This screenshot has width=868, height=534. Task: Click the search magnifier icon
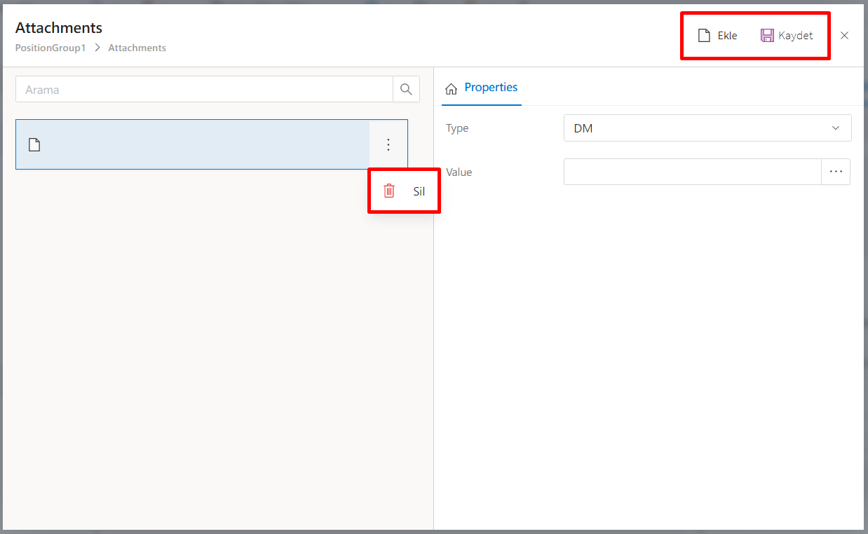coord(406,89)
